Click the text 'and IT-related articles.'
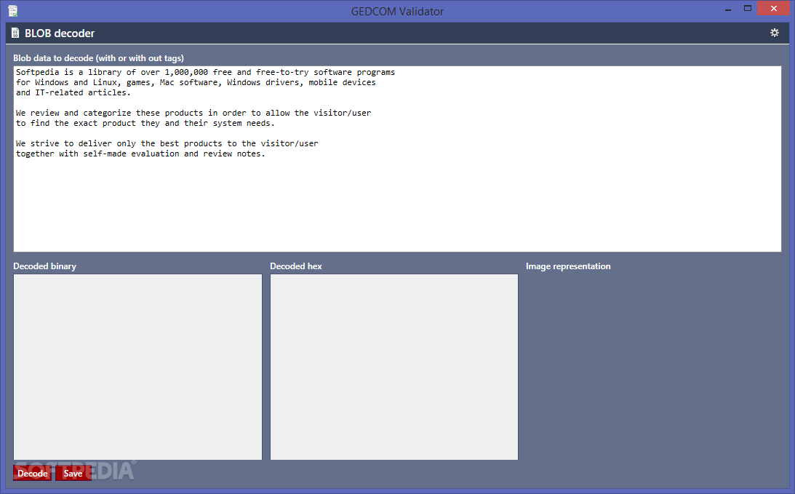Viewport: 795px width, 494px height. [73, 92]
